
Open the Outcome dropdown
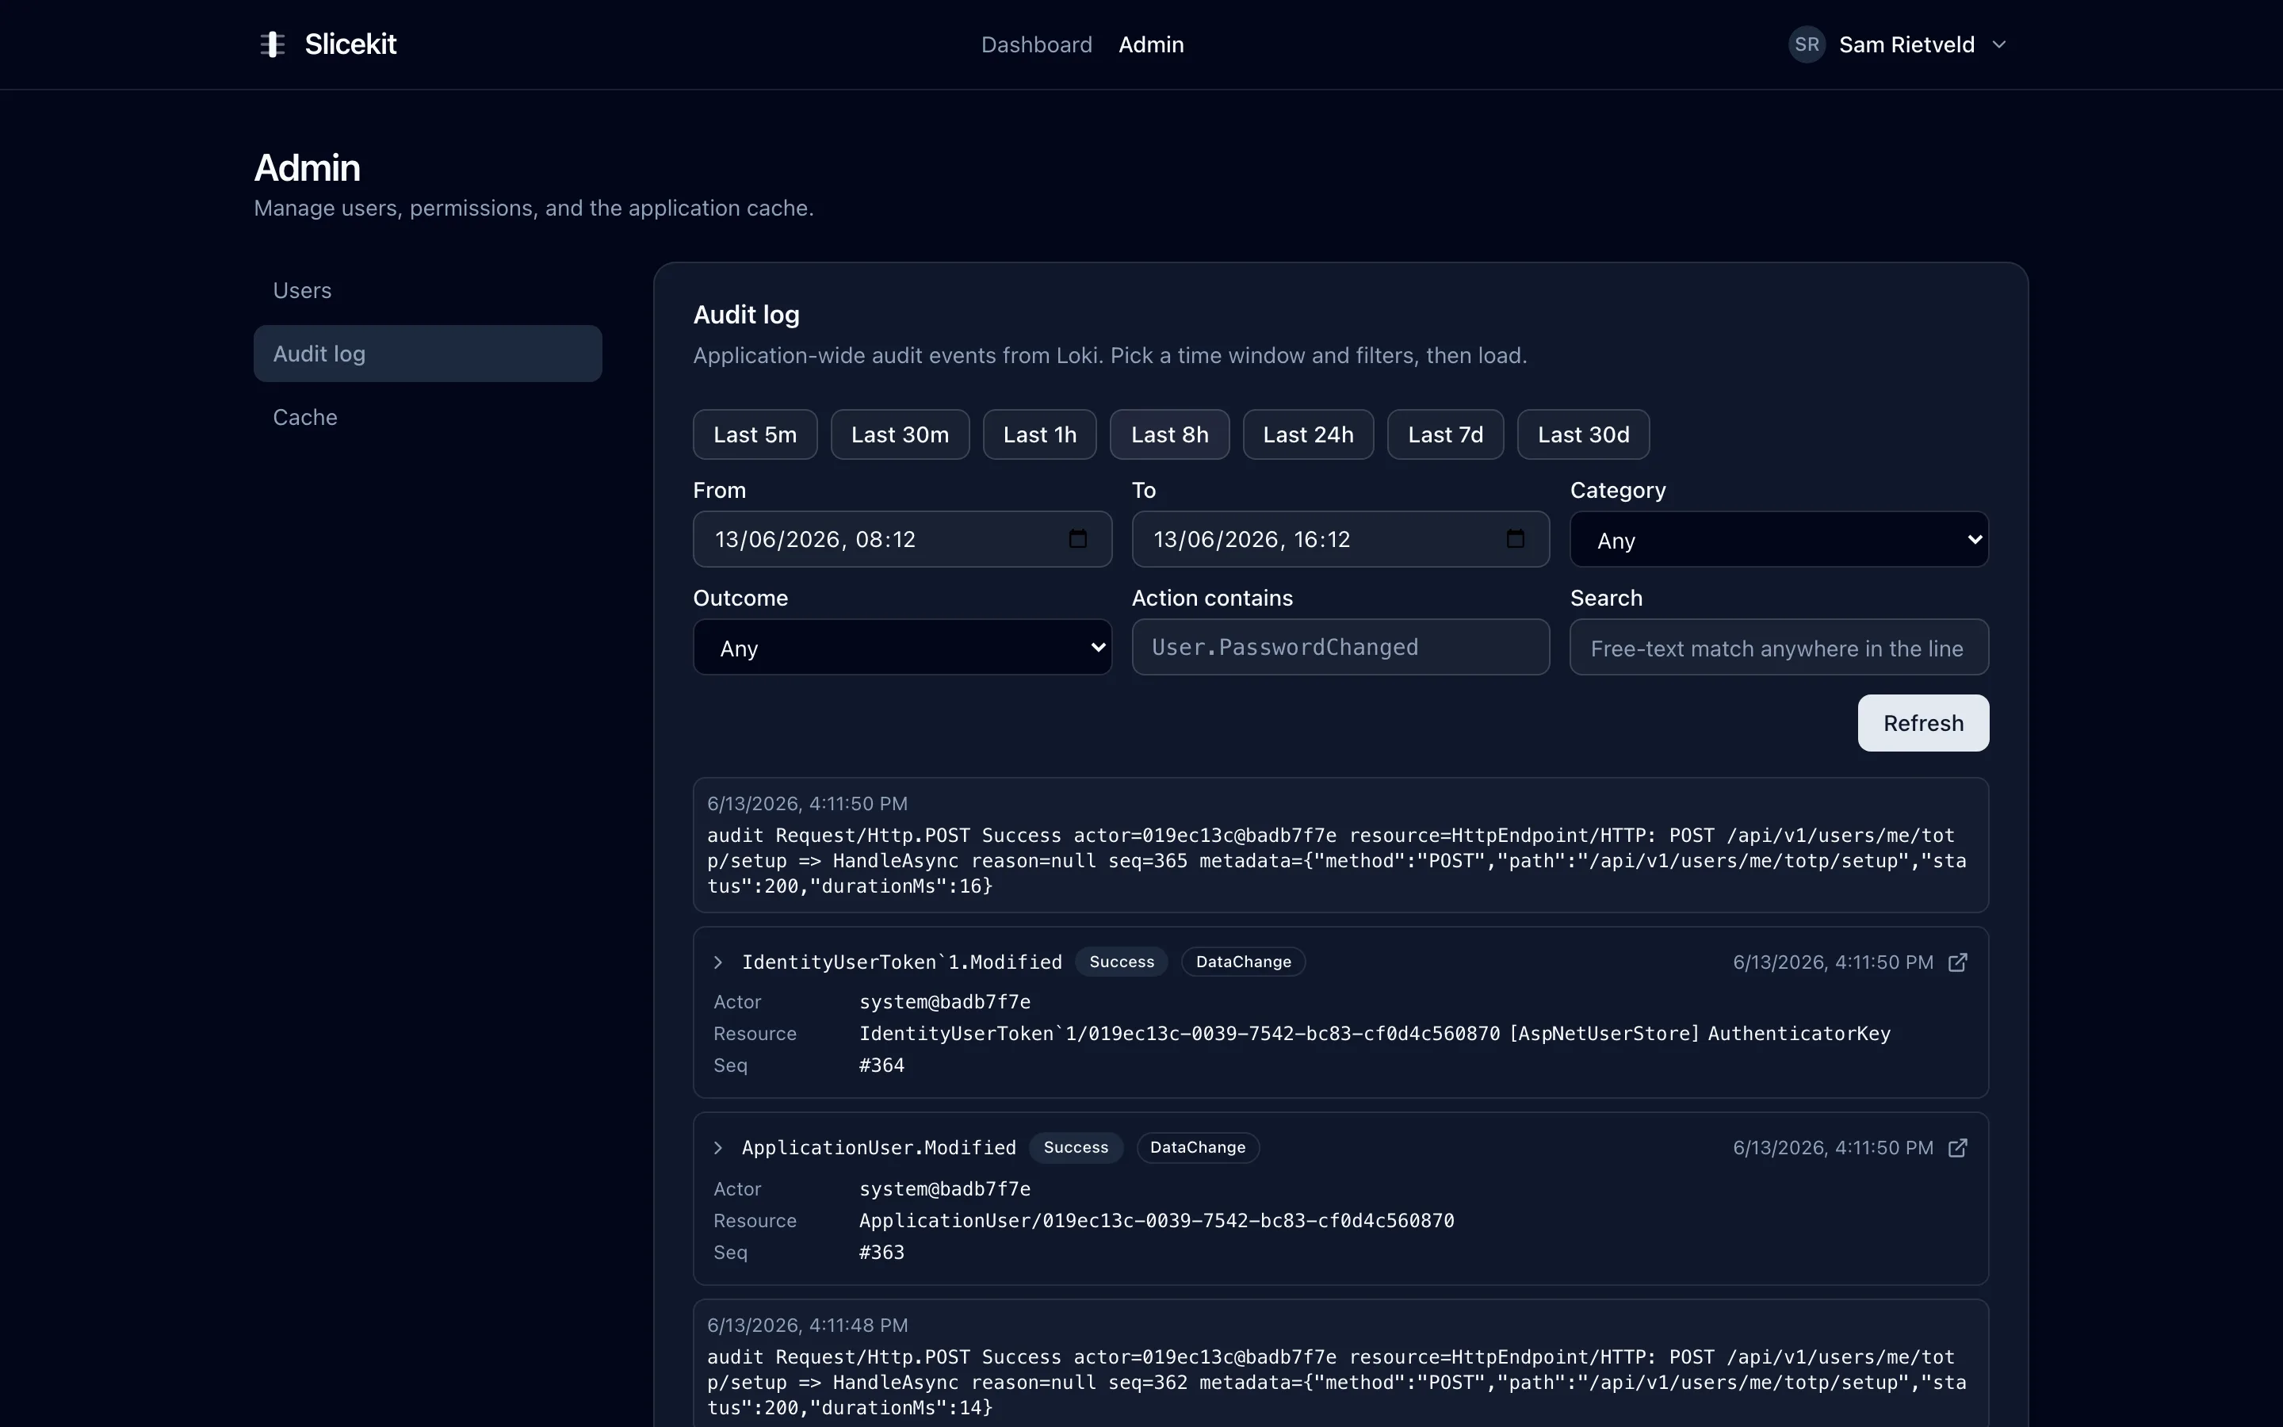[x=902, y=648]
